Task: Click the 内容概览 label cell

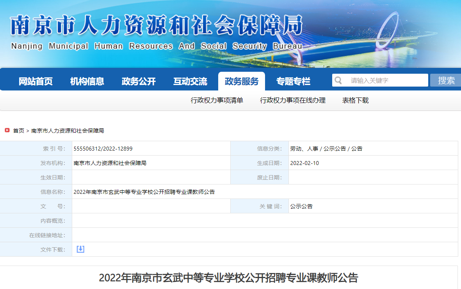Action: [x=36, y=221]
